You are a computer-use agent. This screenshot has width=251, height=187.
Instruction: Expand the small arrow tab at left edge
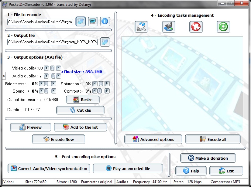(x=4, y=76)
